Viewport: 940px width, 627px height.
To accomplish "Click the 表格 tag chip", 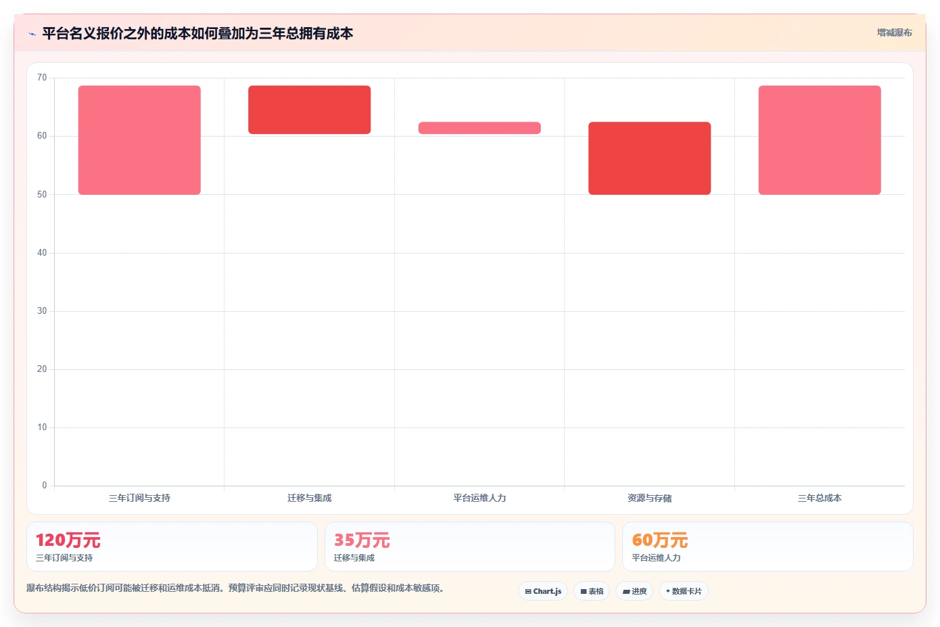I will pos(592,591).
